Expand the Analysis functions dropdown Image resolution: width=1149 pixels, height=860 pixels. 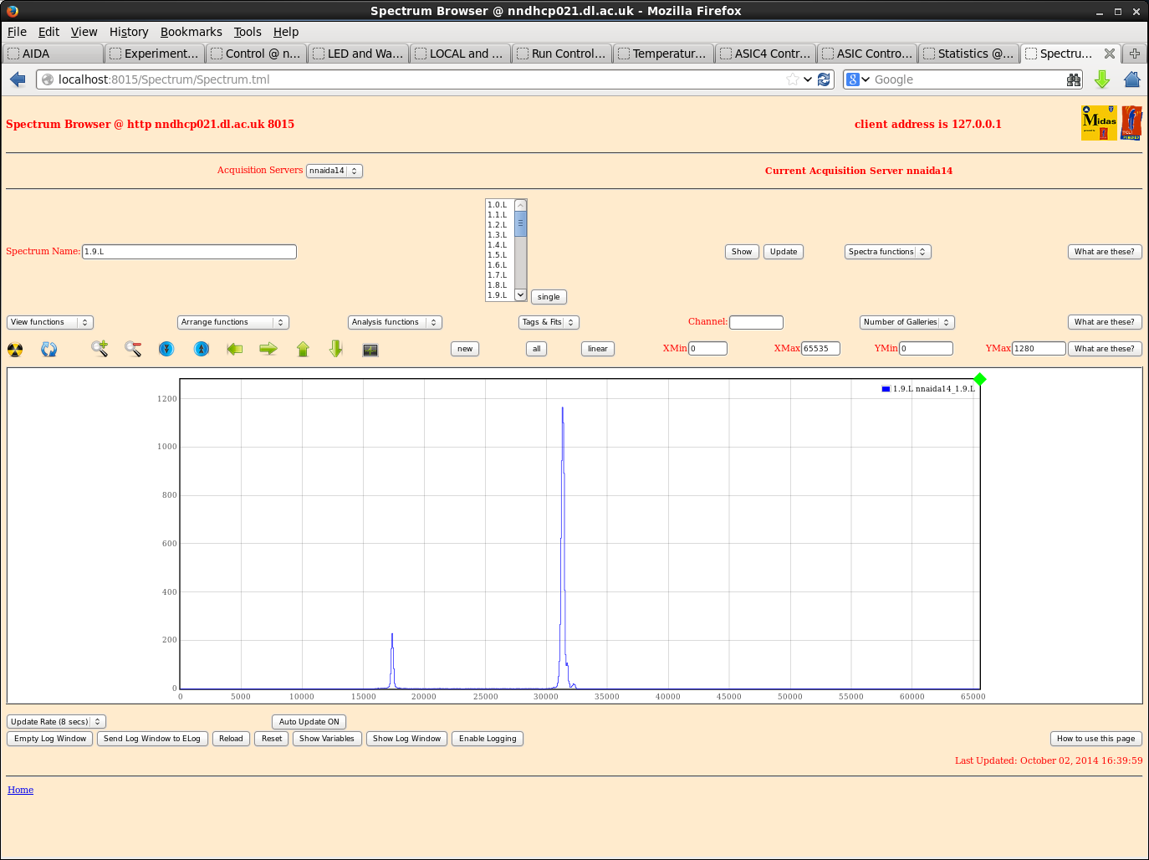pyautogui.click(x=394, y=322)
